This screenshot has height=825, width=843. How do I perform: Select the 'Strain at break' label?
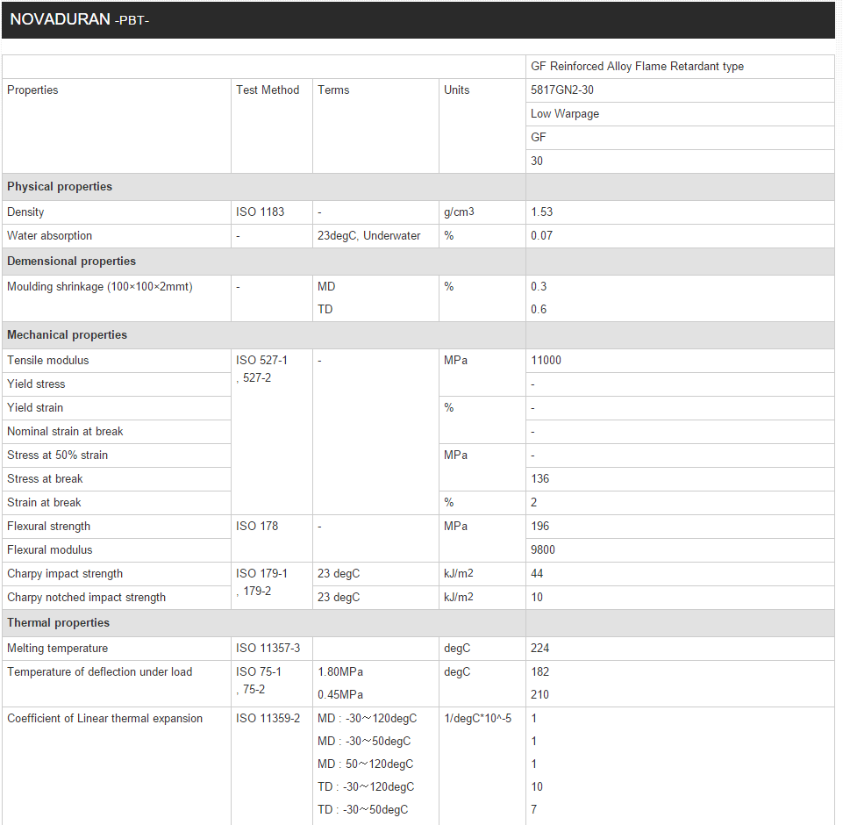pos(44,502)
